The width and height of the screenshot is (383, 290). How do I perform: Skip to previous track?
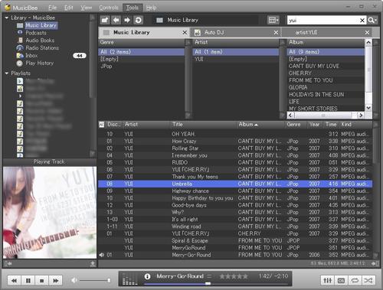pyautogui.click(x=15, y=281)
